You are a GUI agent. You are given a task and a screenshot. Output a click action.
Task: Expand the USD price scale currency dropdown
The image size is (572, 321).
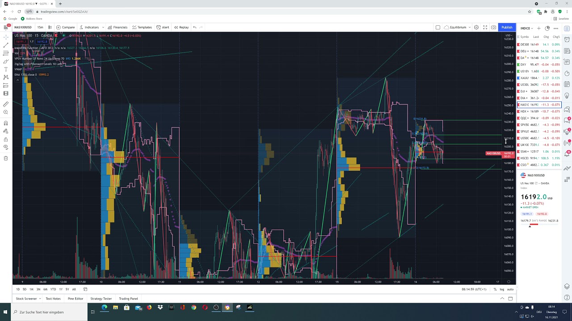(509, 35)
